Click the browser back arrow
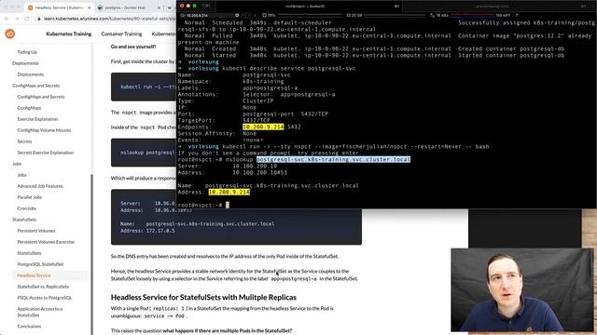 [7, 19]
